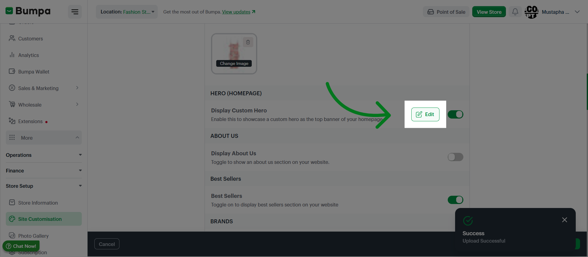Turn off the Display Custom Hero toggle
The height and width of the screenshot is (257, 588).
pyautogui.click(x=455, y=115)
